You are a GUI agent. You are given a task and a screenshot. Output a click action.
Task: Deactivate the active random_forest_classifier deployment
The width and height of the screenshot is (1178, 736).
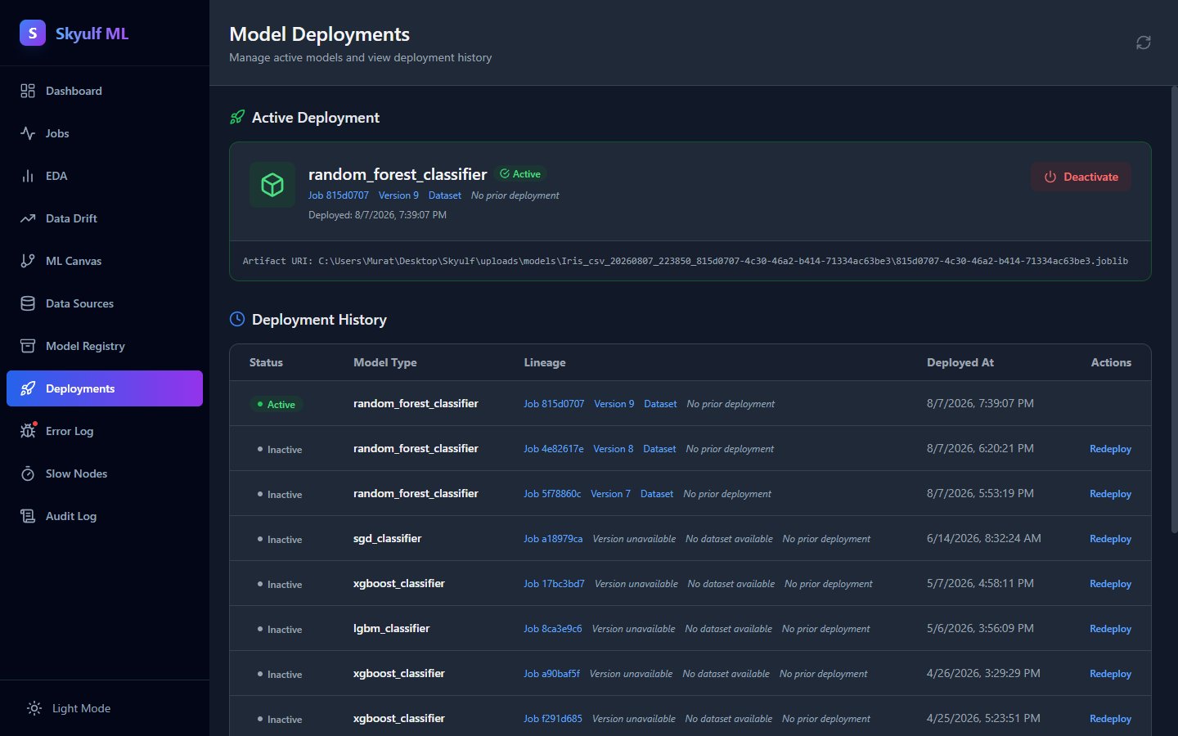click(x=1081, y=177)
